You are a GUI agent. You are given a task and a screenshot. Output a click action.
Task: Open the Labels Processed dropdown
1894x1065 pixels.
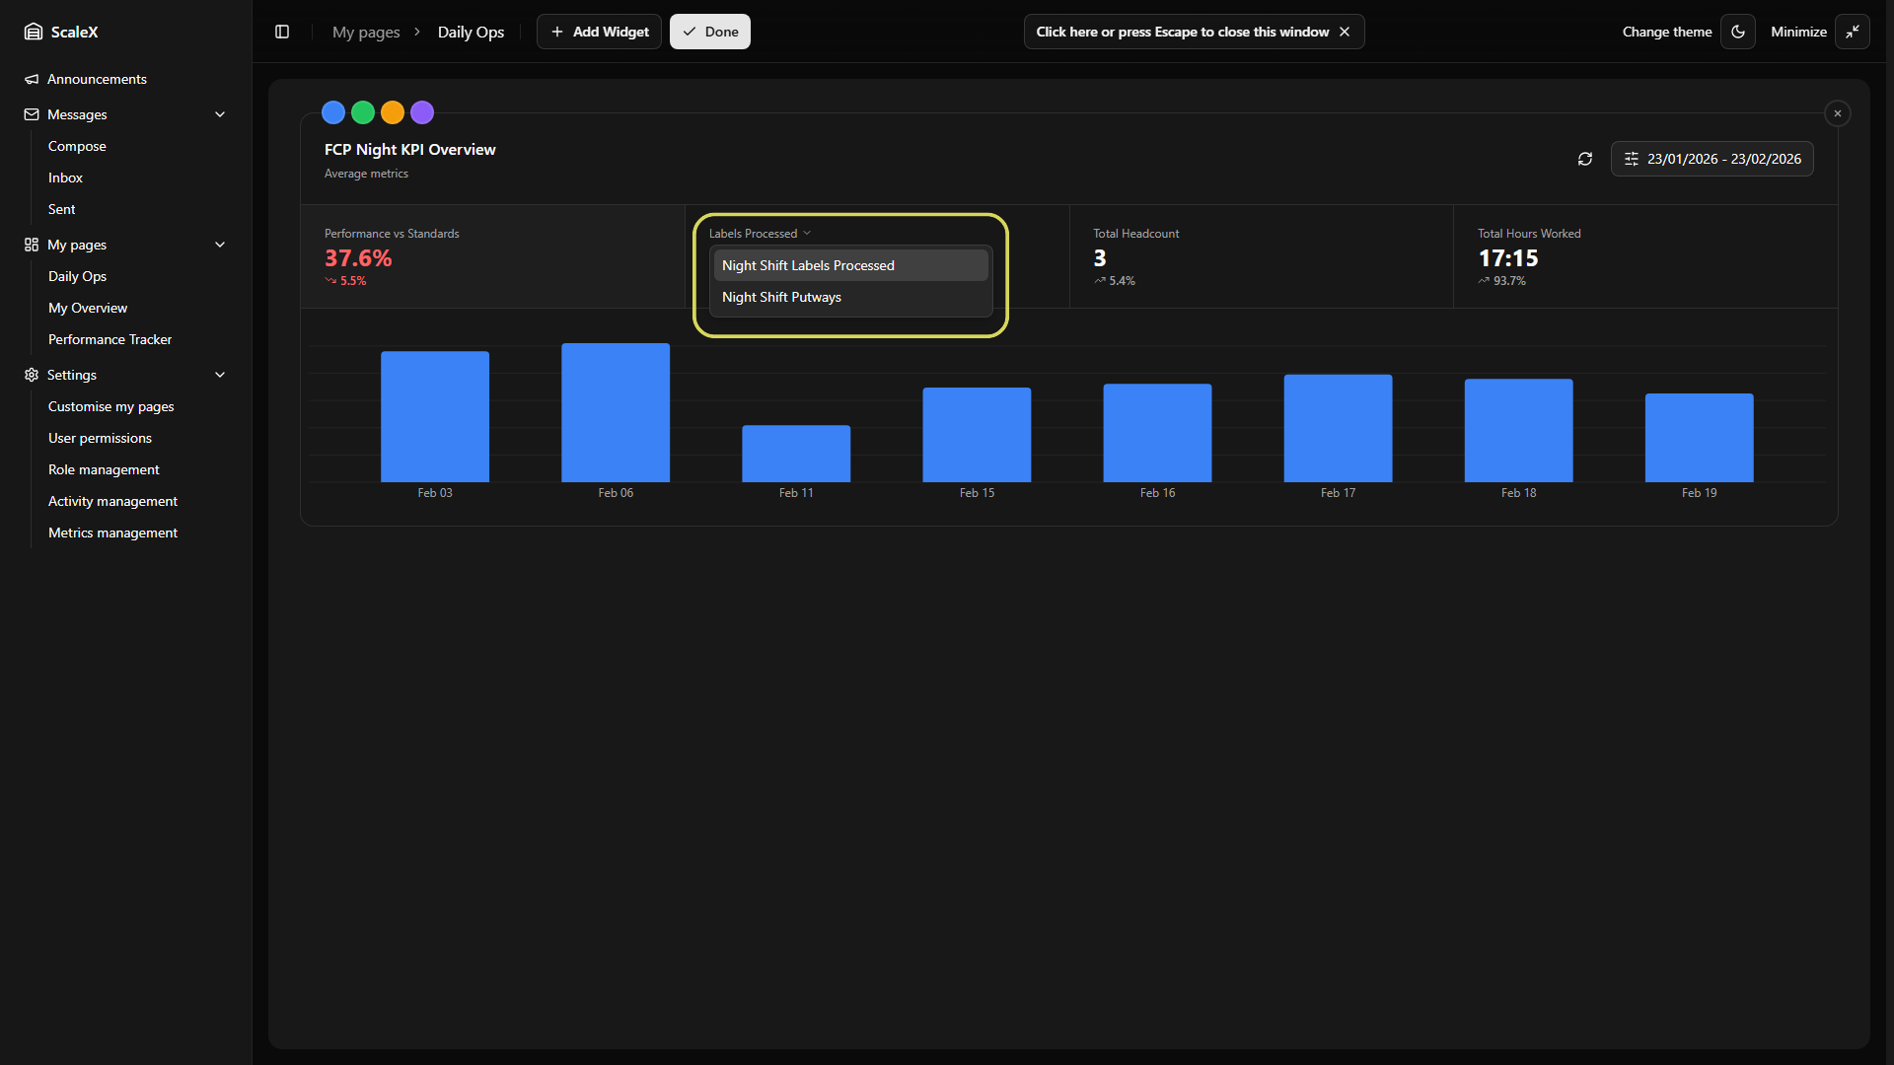(x=760, y=234)
